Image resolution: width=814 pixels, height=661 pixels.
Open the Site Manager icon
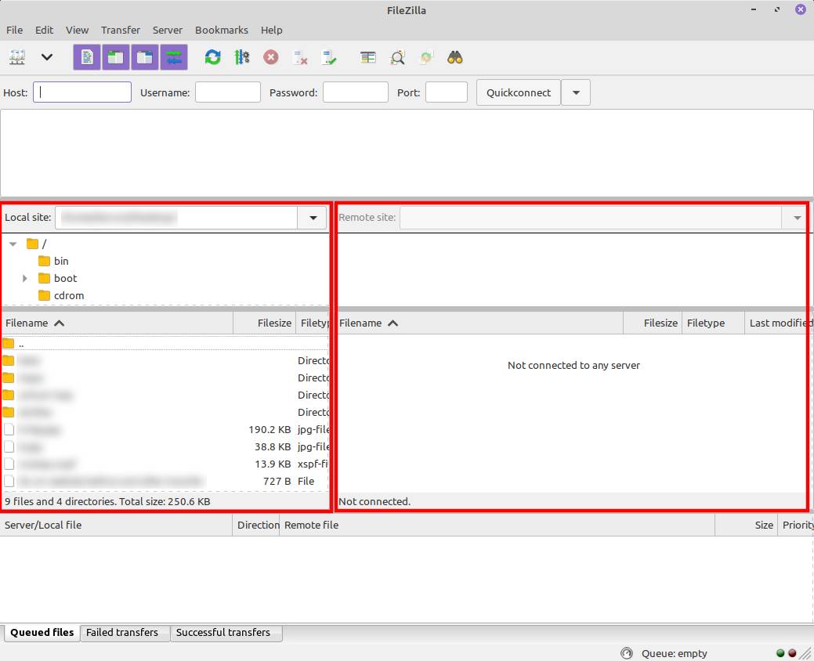tap(17, 57)
